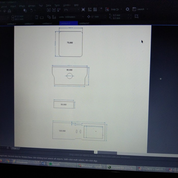This screenshot has height=178, width=178.
Task: Click the Export icon in the toolbar
Action: (x=54, y=10)
